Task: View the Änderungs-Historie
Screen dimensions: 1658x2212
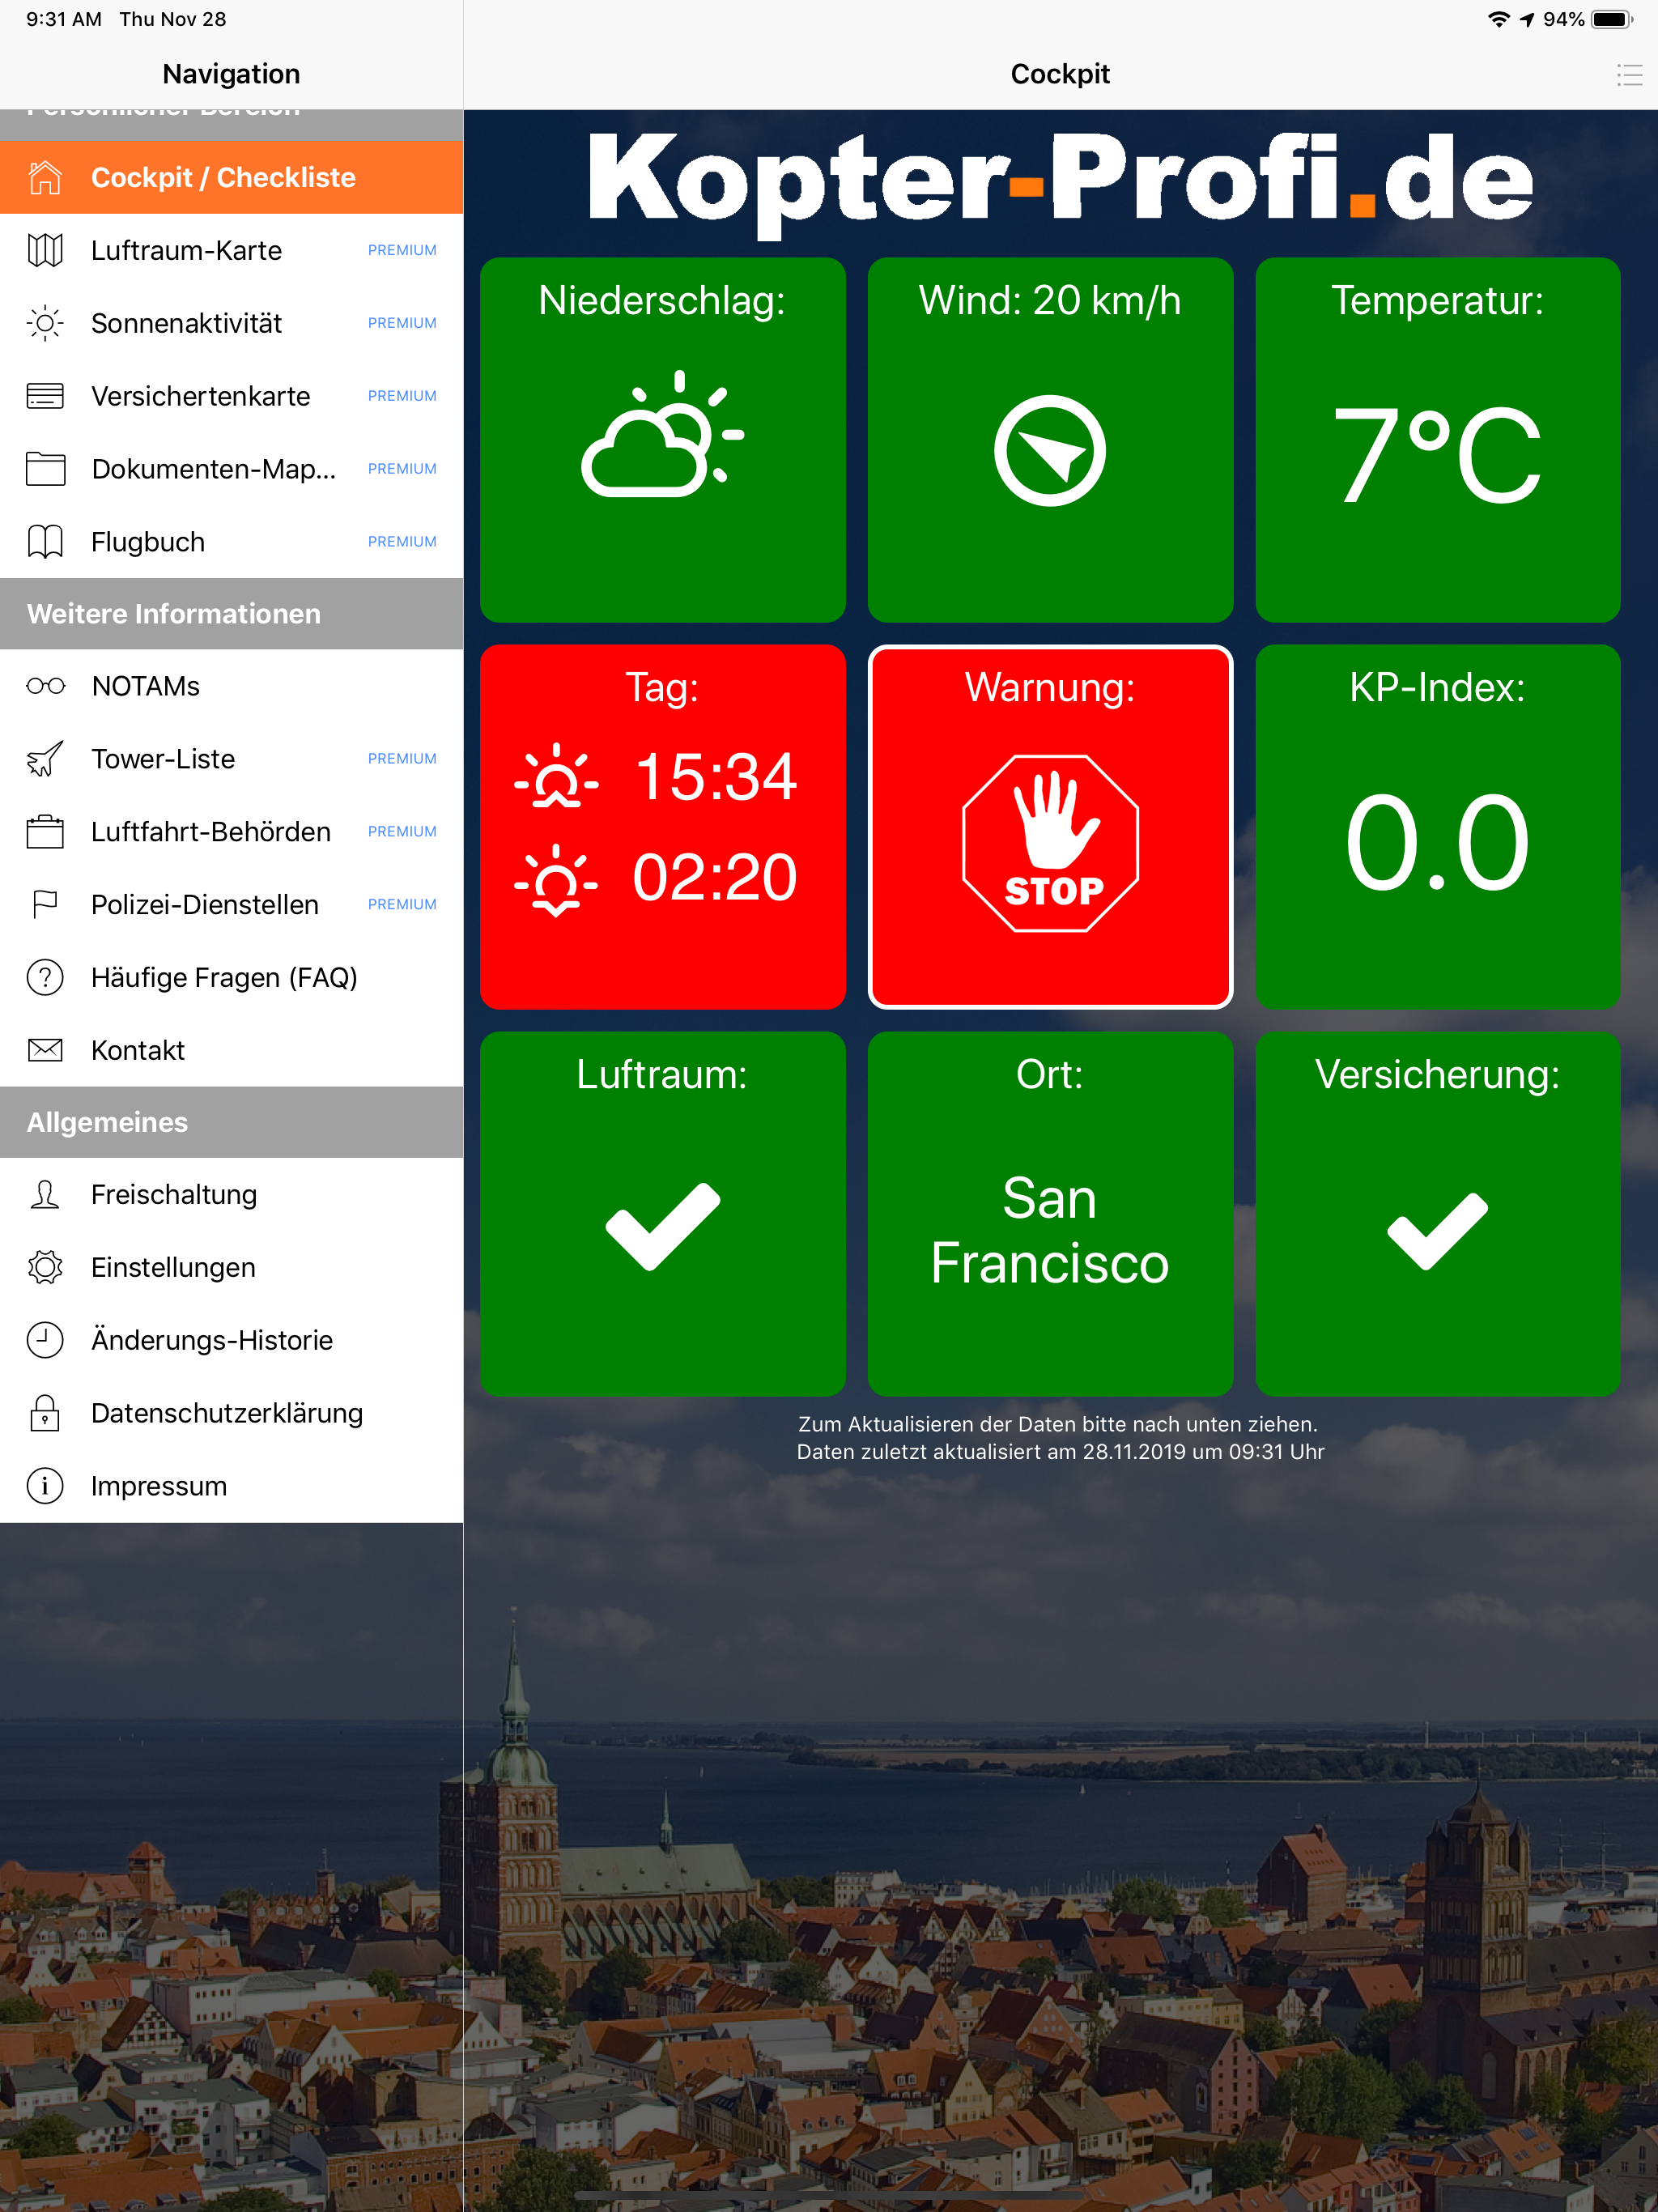Action: coord(232,1340)
